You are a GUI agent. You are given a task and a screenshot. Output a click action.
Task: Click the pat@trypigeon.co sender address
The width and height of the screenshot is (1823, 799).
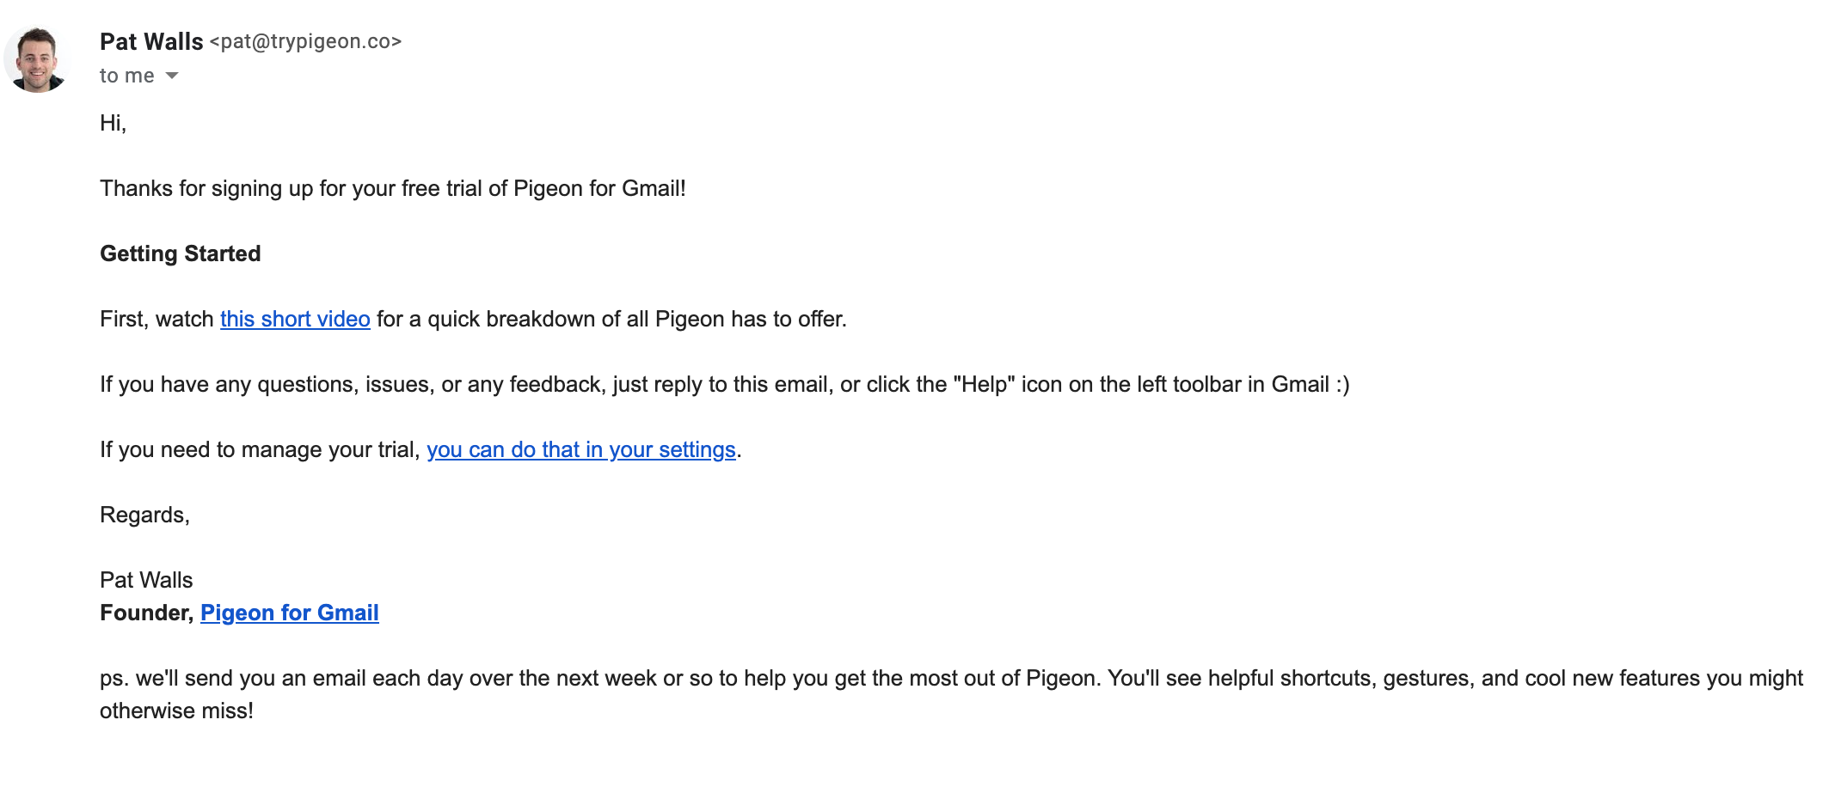tap(305, 41)
